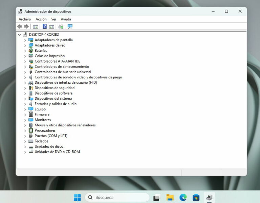Click the USB icon for Controladoras de bus serie universal
Image resolution: width=260 pixels, height=203 pixels.
31,72
